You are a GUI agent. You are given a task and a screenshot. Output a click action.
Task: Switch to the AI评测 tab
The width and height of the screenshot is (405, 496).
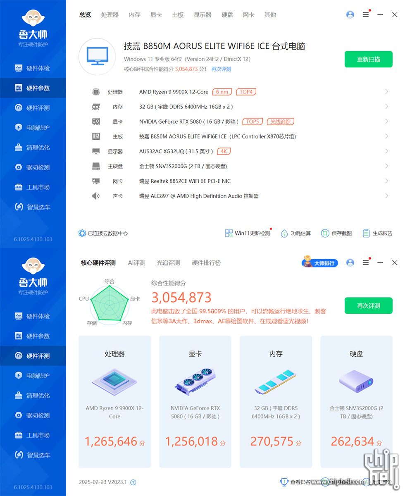136,263
